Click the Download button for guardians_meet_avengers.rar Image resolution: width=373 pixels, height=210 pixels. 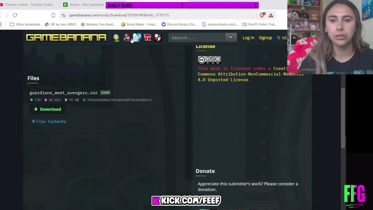[x=47, y=109]
